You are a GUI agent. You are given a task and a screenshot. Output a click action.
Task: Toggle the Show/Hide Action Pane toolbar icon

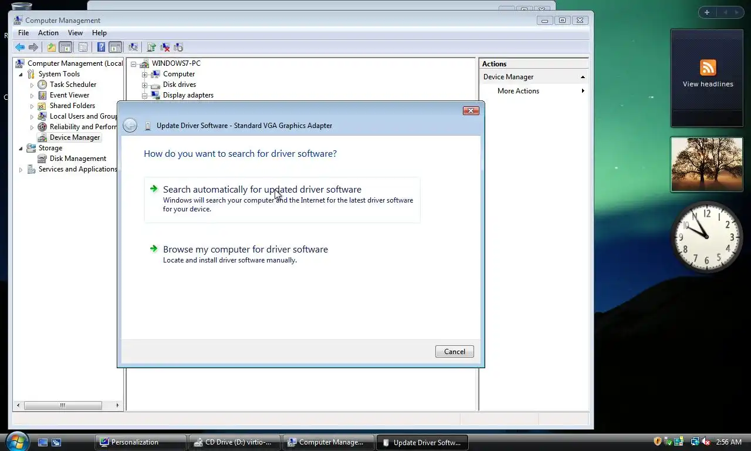(x=116, y=48)
